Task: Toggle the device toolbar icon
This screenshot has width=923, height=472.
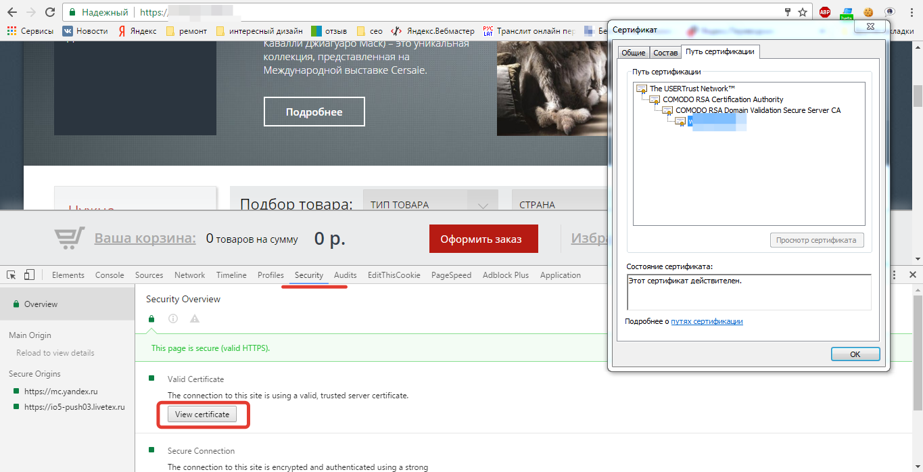Action: (29, 275)
